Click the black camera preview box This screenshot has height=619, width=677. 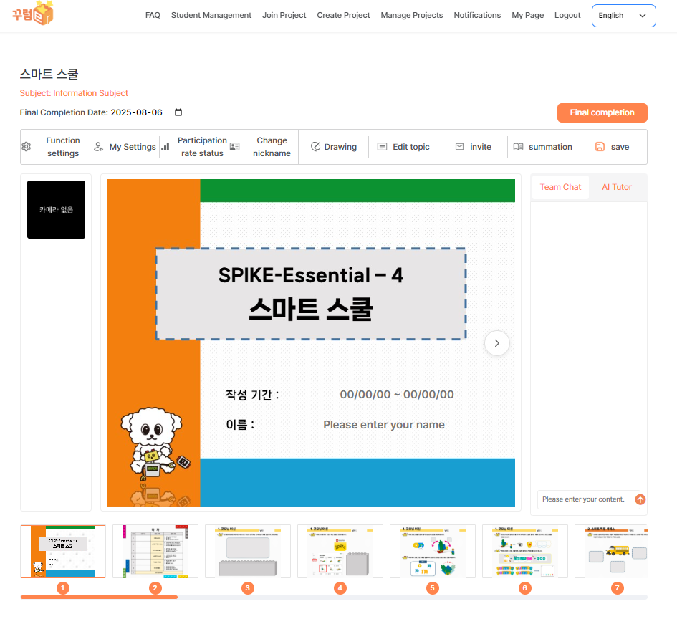(x=56, y=209)
